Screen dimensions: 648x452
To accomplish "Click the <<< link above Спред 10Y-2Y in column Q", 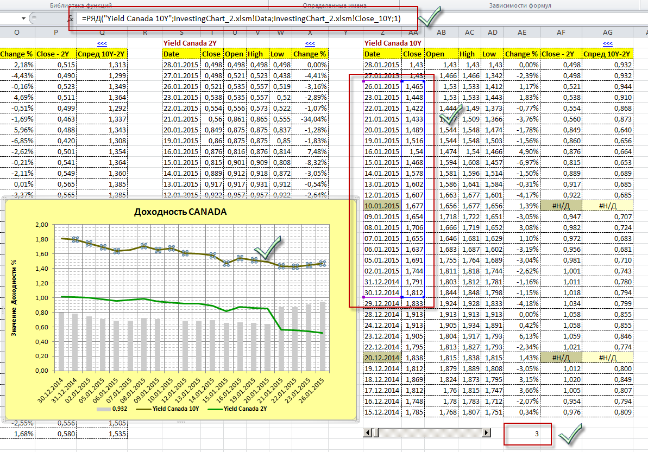I will (102, 43).
